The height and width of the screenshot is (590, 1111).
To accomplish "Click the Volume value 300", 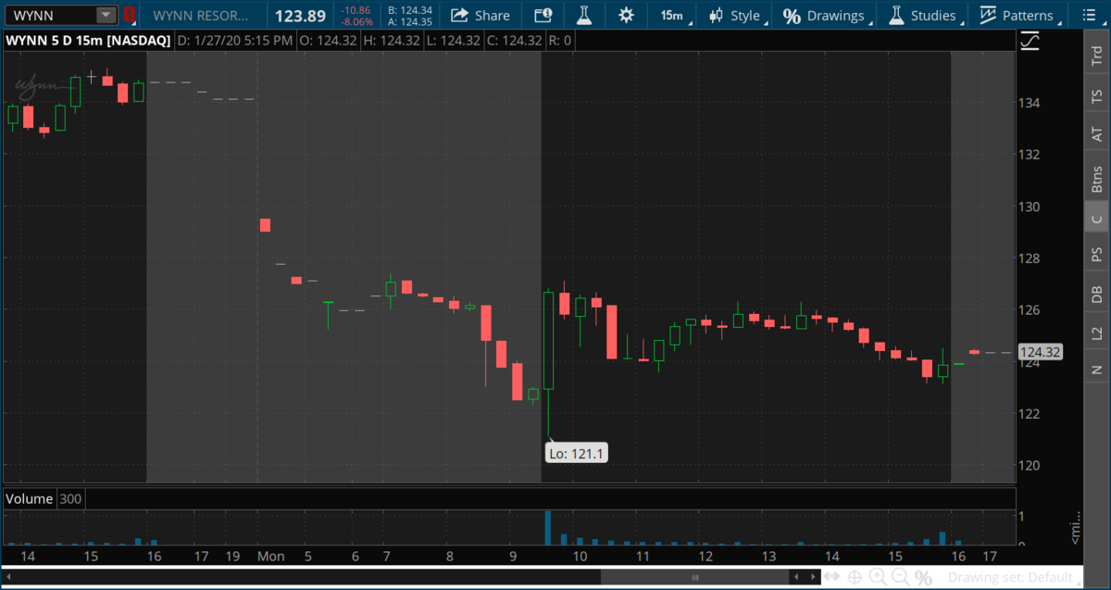I will pos(70,498).
